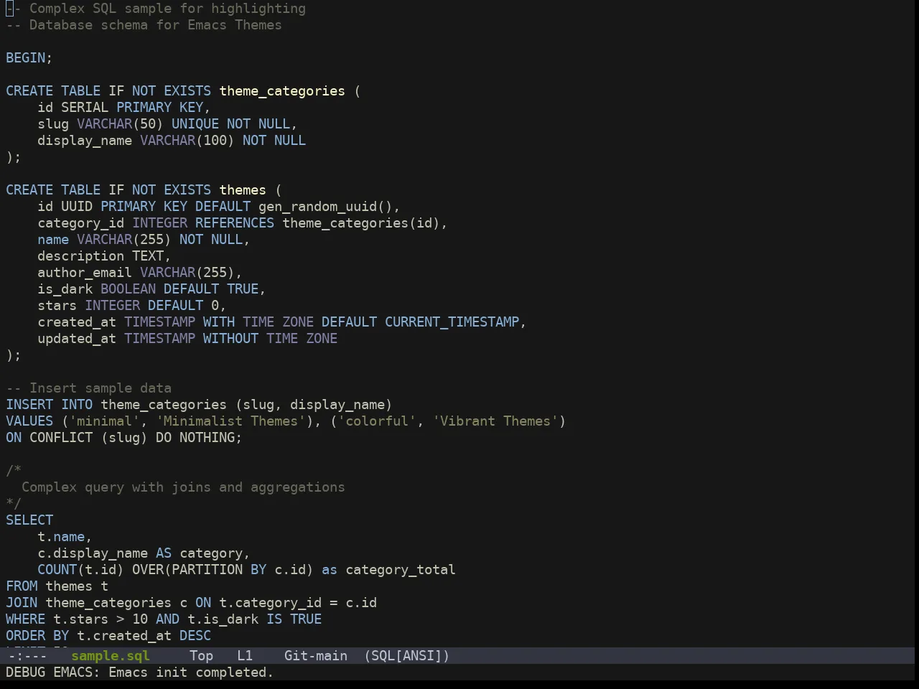Click VARCHAR(100) on the display_name line
Image resolution: width=919 pixels, height=689 pixels.
coord(187,141)
